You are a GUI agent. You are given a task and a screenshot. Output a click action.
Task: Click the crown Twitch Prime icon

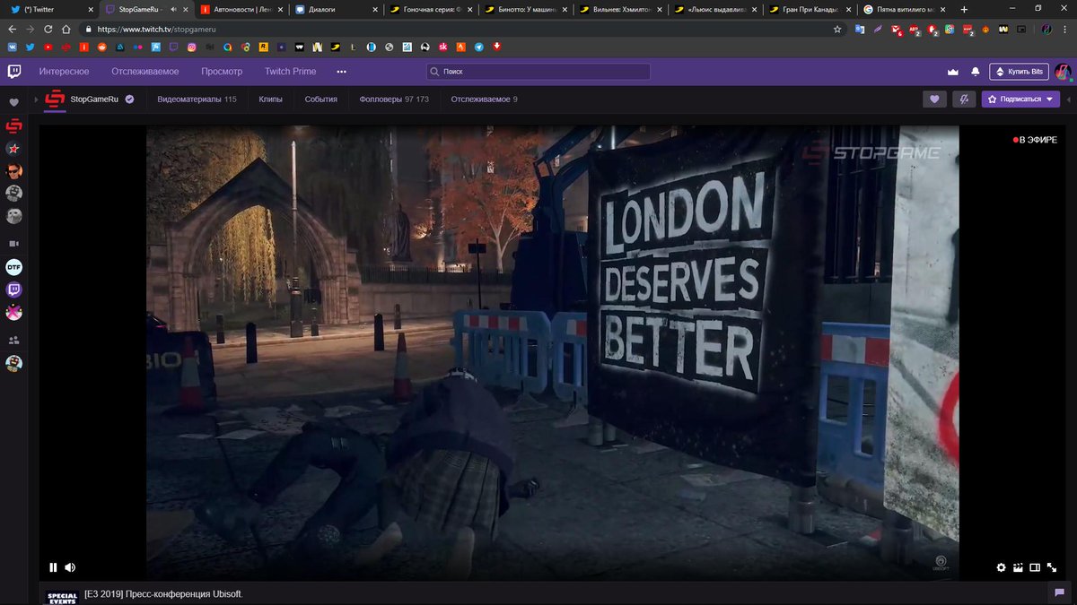tap(952, 70)
